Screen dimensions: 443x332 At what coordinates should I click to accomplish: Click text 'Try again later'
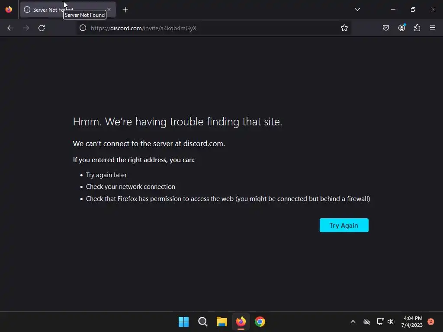pyautogui.click(x=106, y=175)
